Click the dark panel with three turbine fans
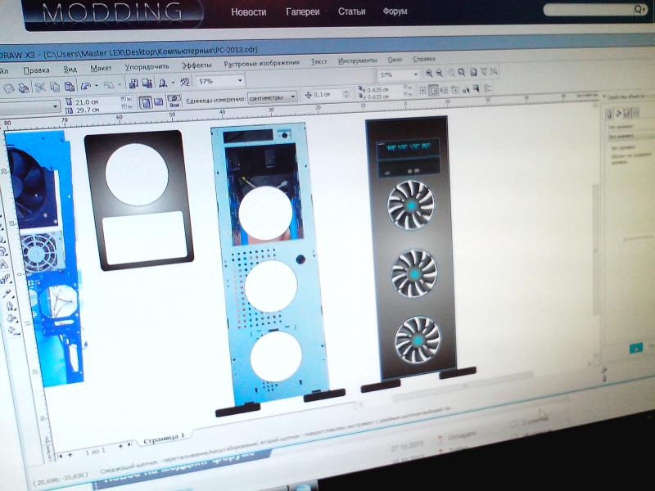655x491 pixels. pos(412,248)
